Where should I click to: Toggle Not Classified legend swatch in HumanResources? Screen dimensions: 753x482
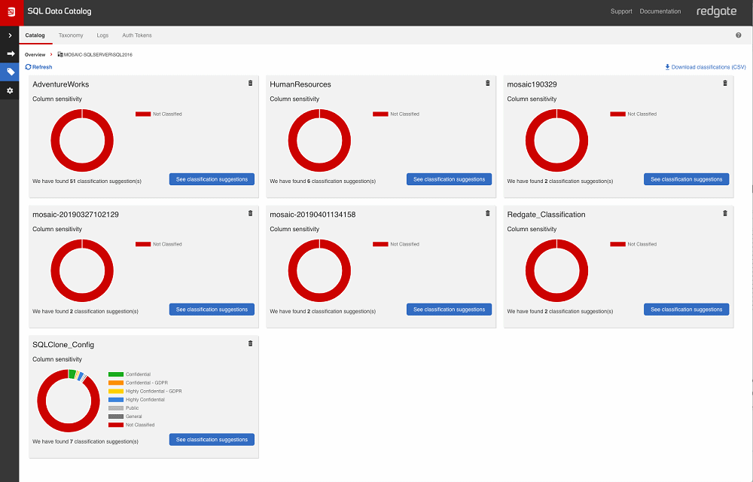coord(380,114)
